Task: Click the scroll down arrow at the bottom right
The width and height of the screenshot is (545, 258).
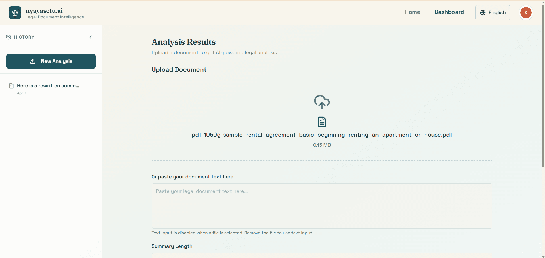Action: (x=543, y=256)
